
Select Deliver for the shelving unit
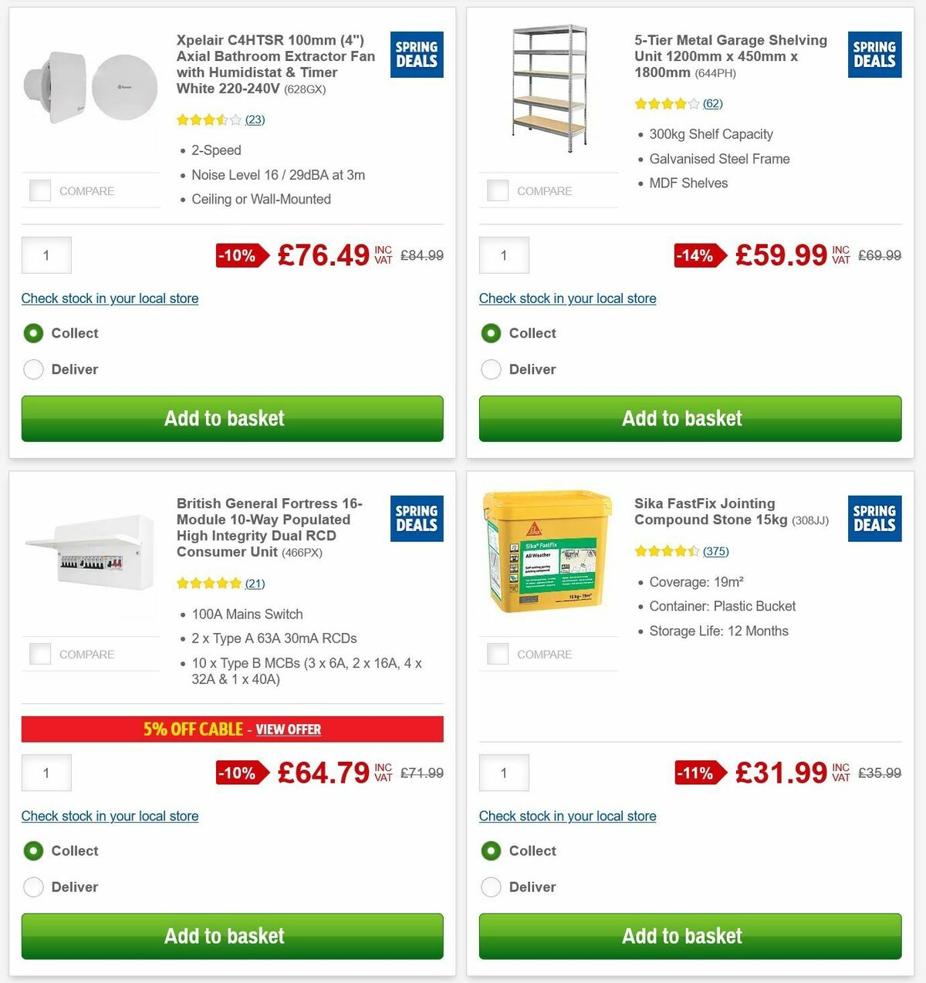(x=491, y=369)
